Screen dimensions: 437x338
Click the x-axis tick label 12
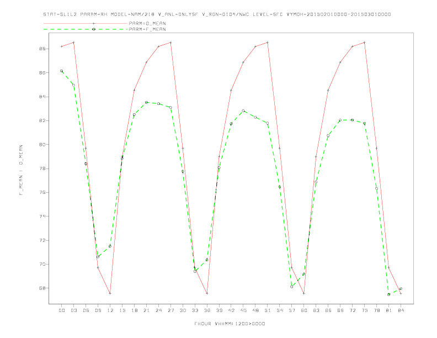tap(110, 310)
